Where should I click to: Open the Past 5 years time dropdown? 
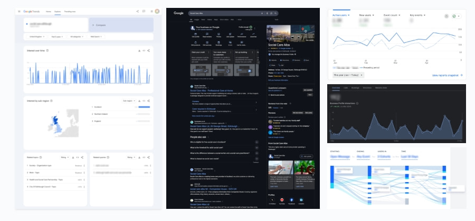click(x=57, y=36)
